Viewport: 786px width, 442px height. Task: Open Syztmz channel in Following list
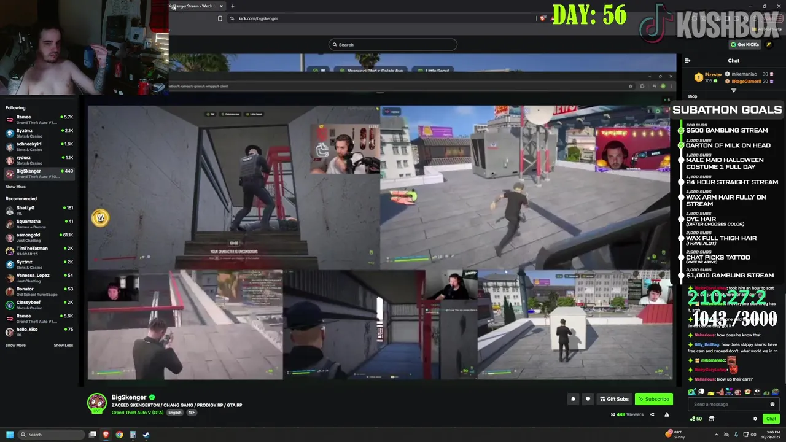point(38,133)
